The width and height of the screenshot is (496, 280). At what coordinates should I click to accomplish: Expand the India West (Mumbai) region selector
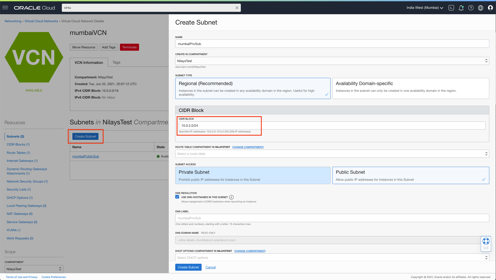(x=424, y=8)
